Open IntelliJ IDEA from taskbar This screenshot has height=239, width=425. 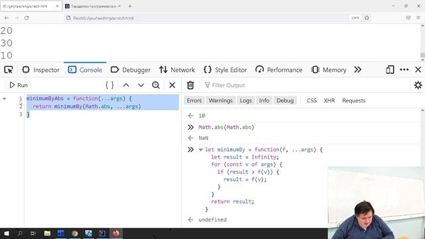point(102,233)
